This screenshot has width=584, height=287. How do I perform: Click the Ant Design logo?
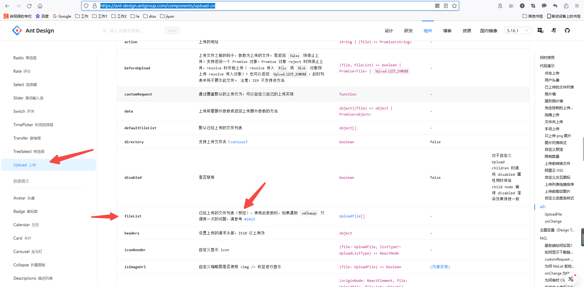(17, 30)
